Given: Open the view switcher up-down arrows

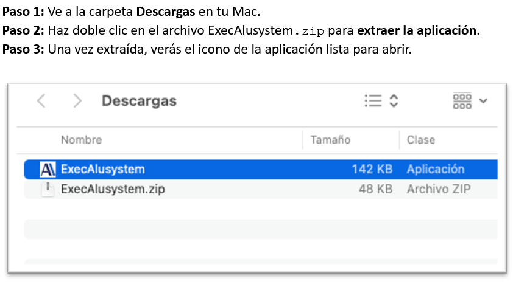Looking at the screenshot, I should pos(394,101).
